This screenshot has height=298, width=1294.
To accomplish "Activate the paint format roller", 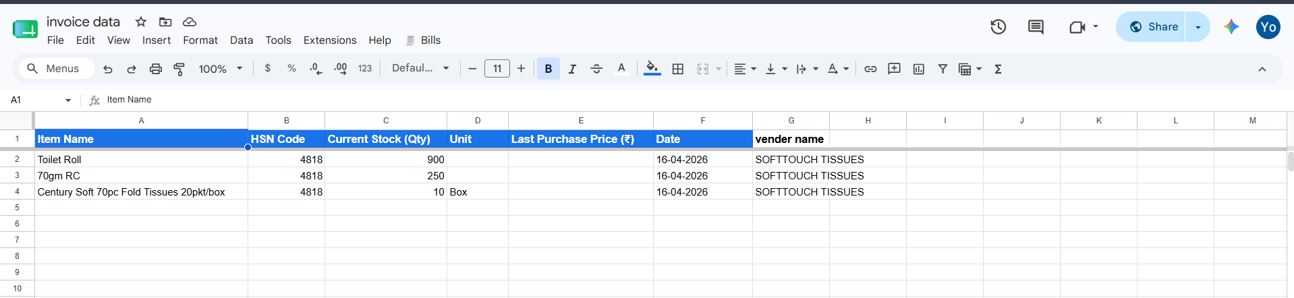I will point(179,69).
